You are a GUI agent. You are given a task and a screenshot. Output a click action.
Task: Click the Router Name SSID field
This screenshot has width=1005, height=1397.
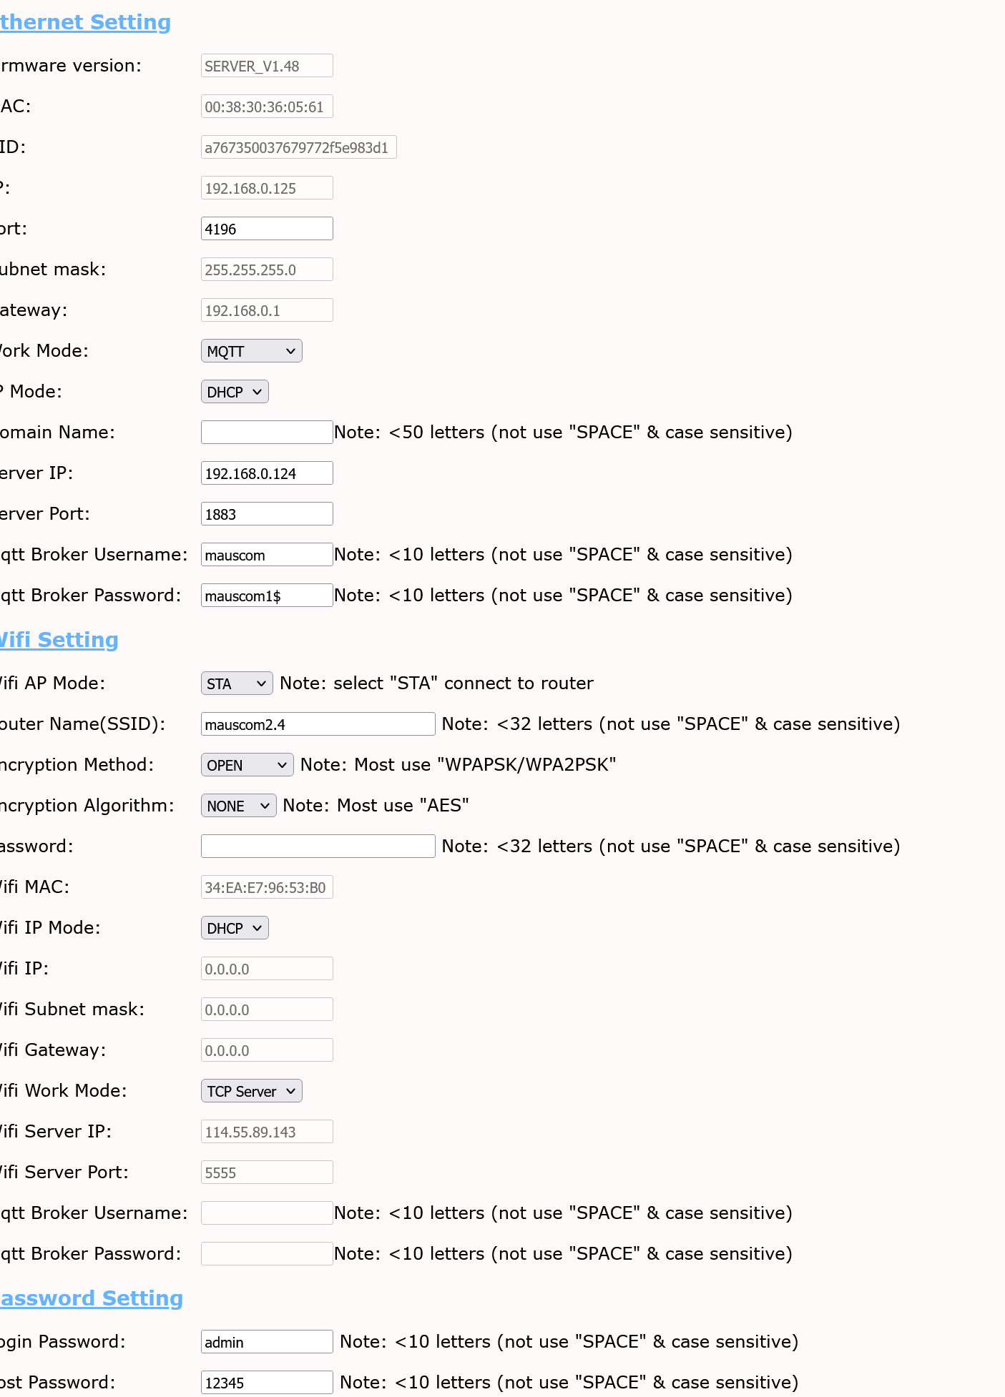(318, 724)
